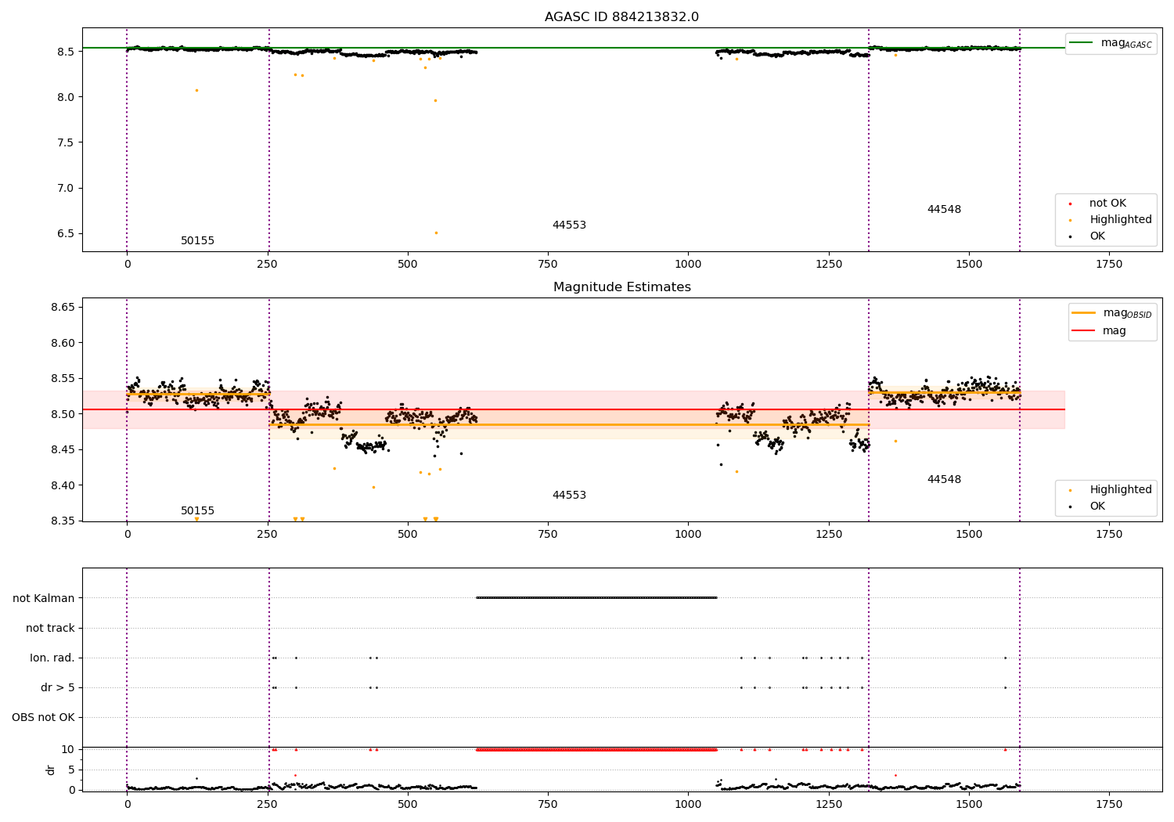
Task: Click the dotted obsid boundary line near 1320 in top panel
Action: coord(869,141)
